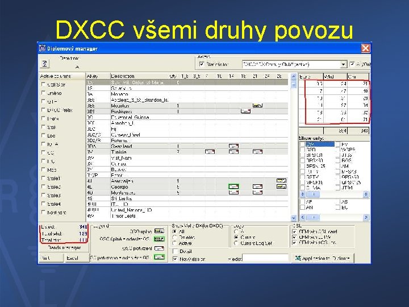409x307 pixels.
Task: Check the State1 column checkbox
Action: tap(43, 178)
